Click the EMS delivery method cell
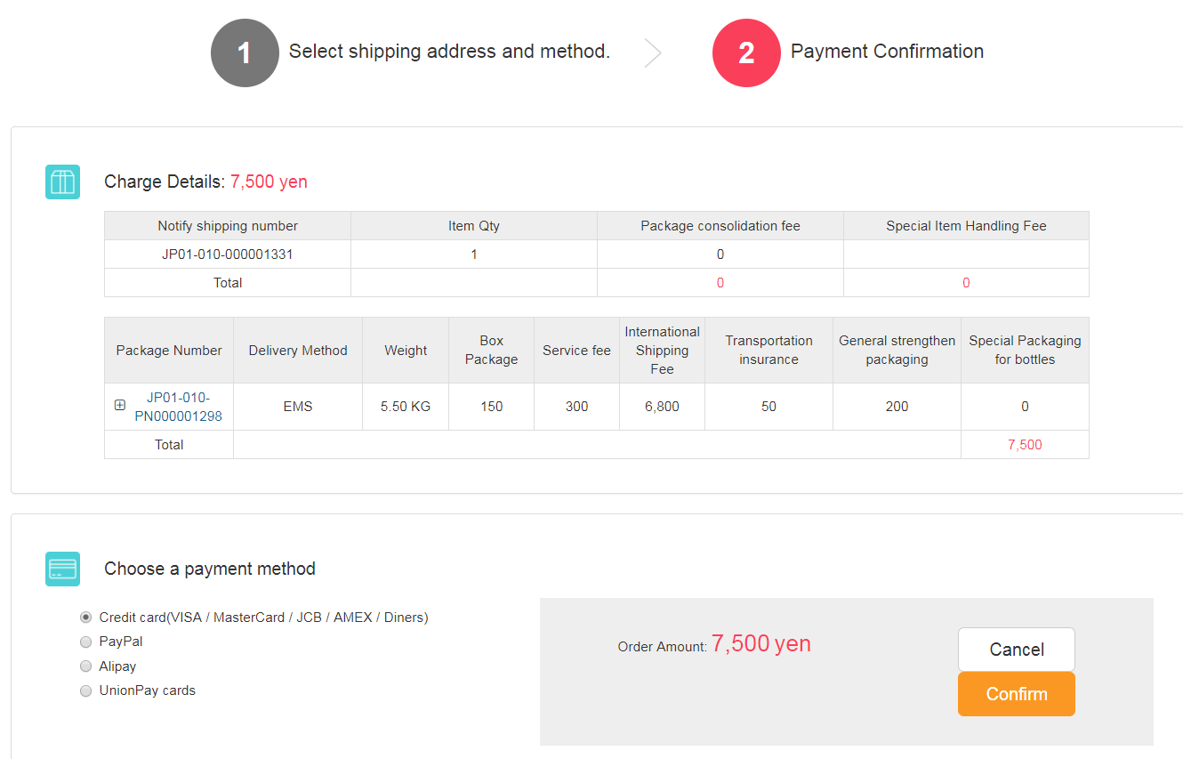 pos(298,407)
